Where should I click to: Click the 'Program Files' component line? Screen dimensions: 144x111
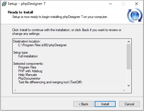[27, 67]
